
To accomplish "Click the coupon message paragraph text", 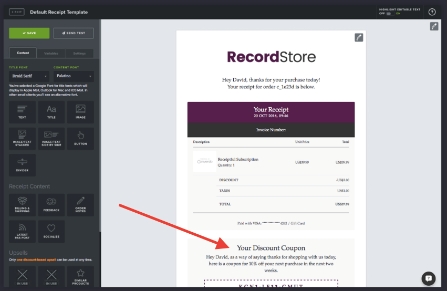I will pyautogui.click(x=271, y=264).
